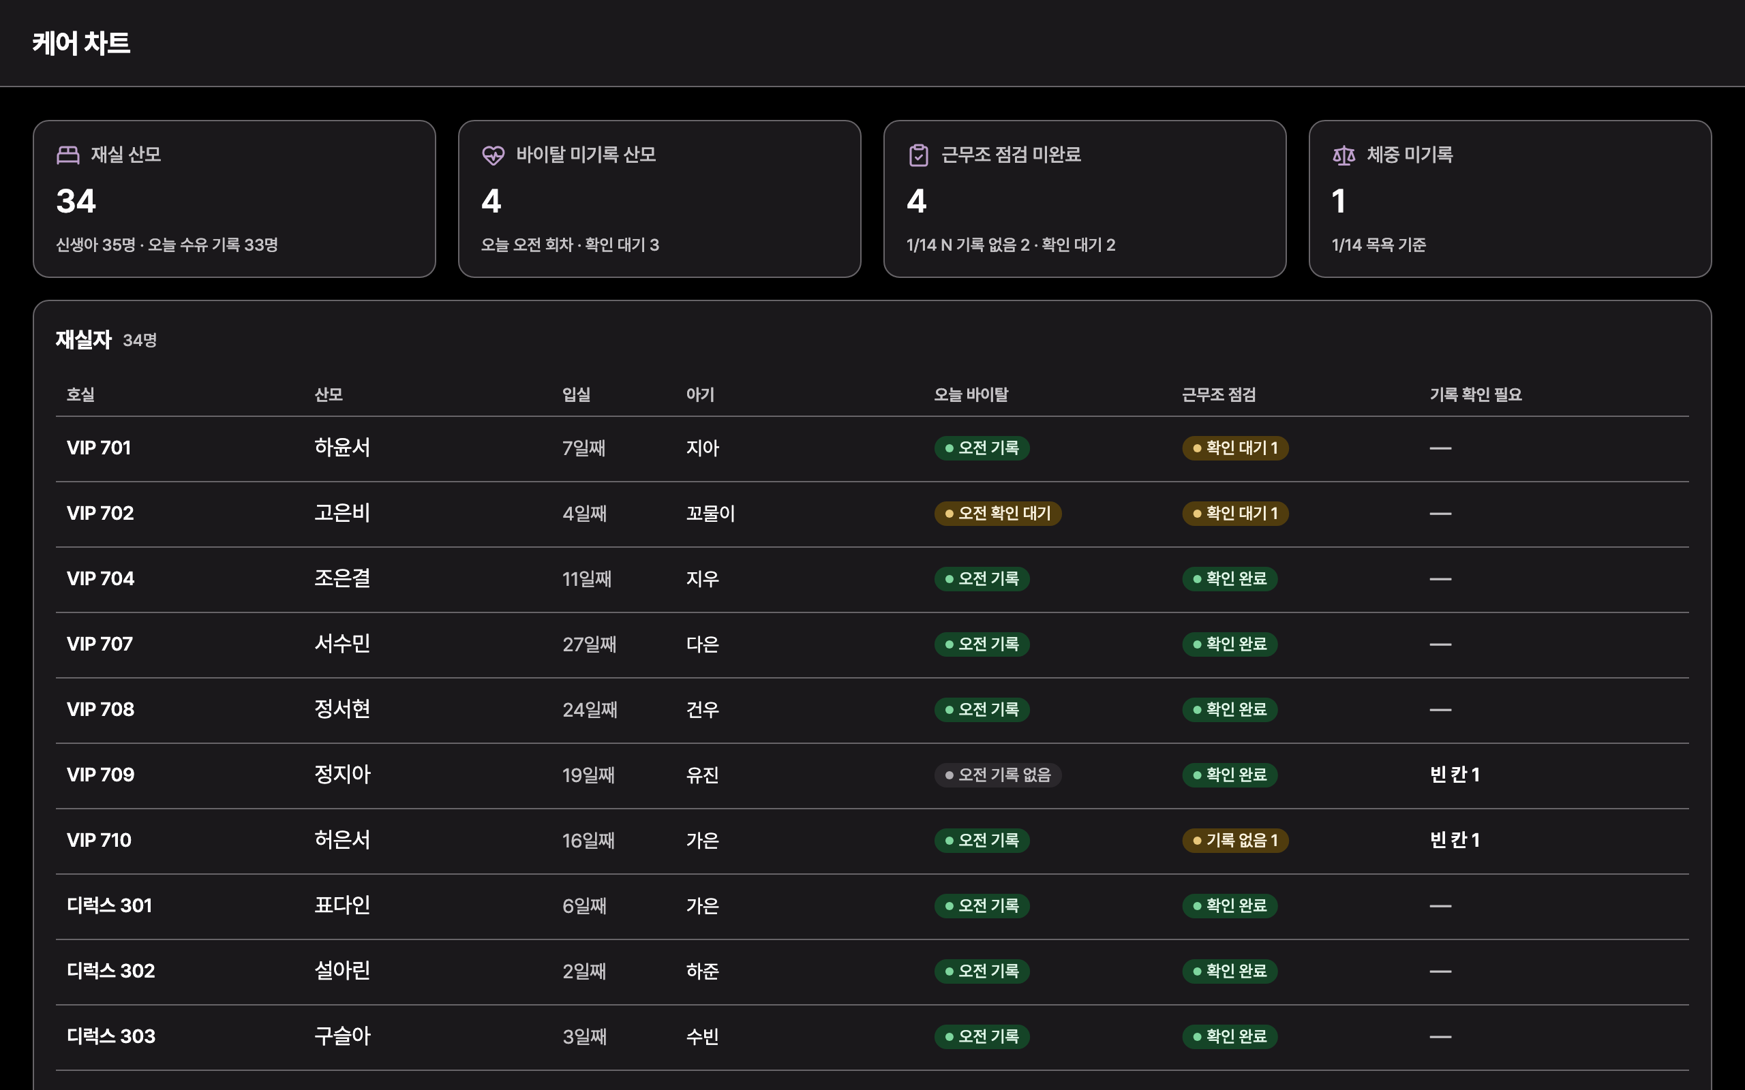Screen dimensions: 1745x1090
Task: Click baby name 꼬물이
Action: pos(710,513)
